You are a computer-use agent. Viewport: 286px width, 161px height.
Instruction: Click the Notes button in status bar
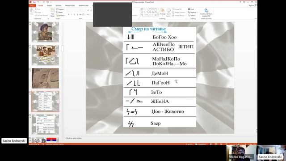point(189,144)
